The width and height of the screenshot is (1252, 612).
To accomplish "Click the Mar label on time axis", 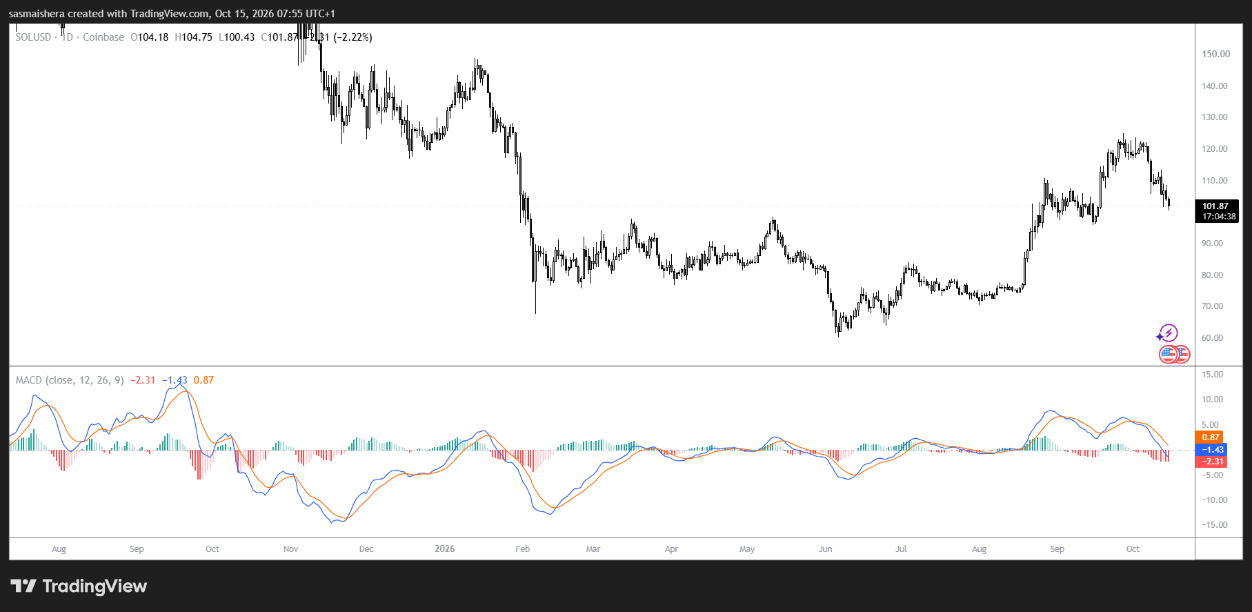I will point(593,549).
